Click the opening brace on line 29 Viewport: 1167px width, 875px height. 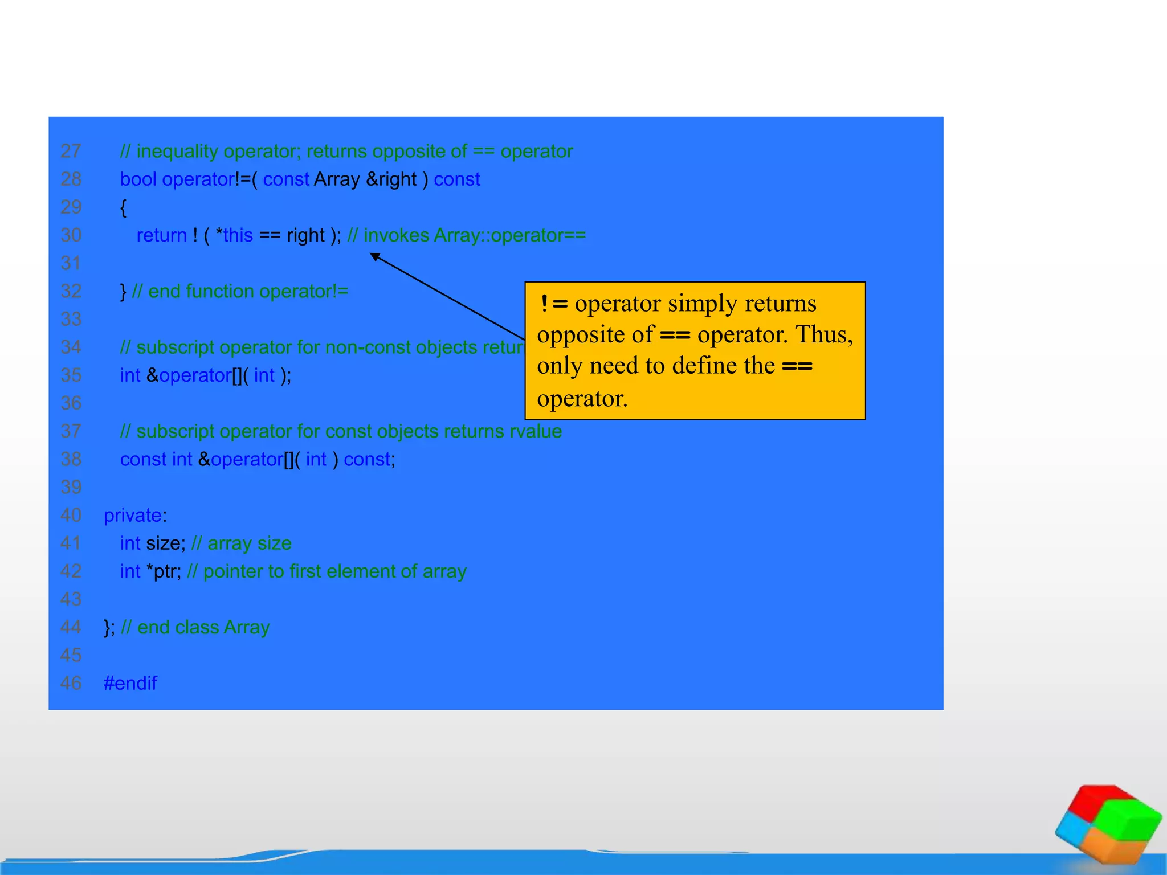click(123, 207)
